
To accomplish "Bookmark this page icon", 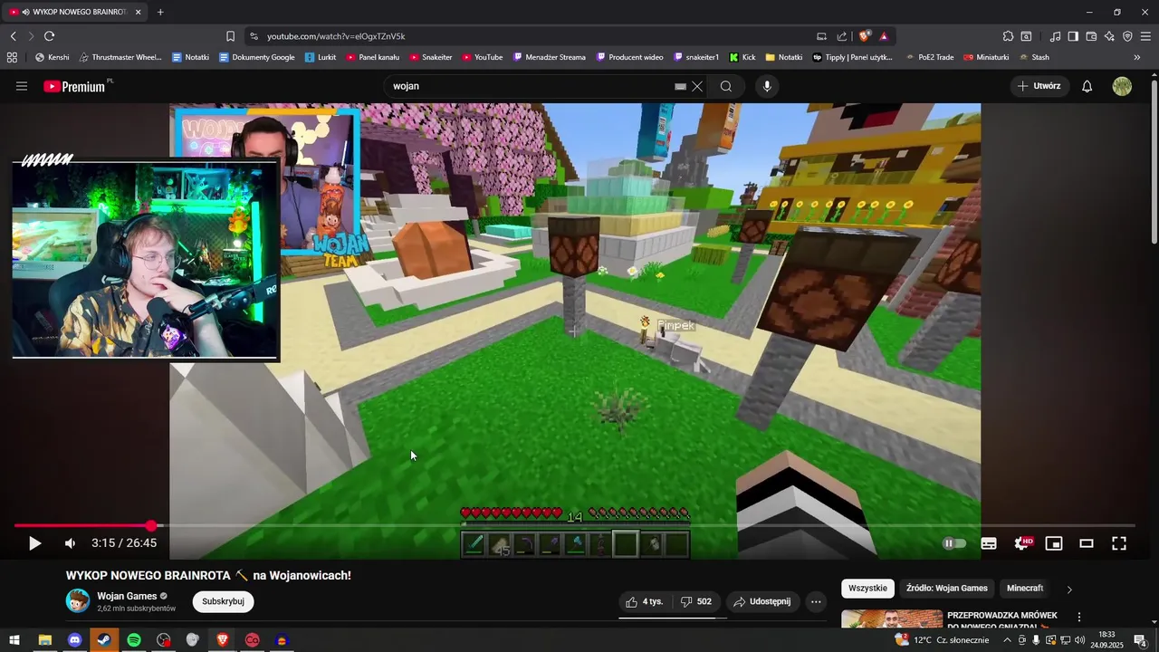I will pos(230,36).
